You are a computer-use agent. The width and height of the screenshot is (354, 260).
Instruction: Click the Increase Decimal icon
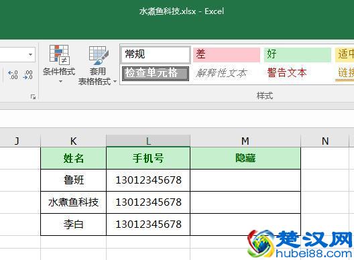(x=13, y=74)
